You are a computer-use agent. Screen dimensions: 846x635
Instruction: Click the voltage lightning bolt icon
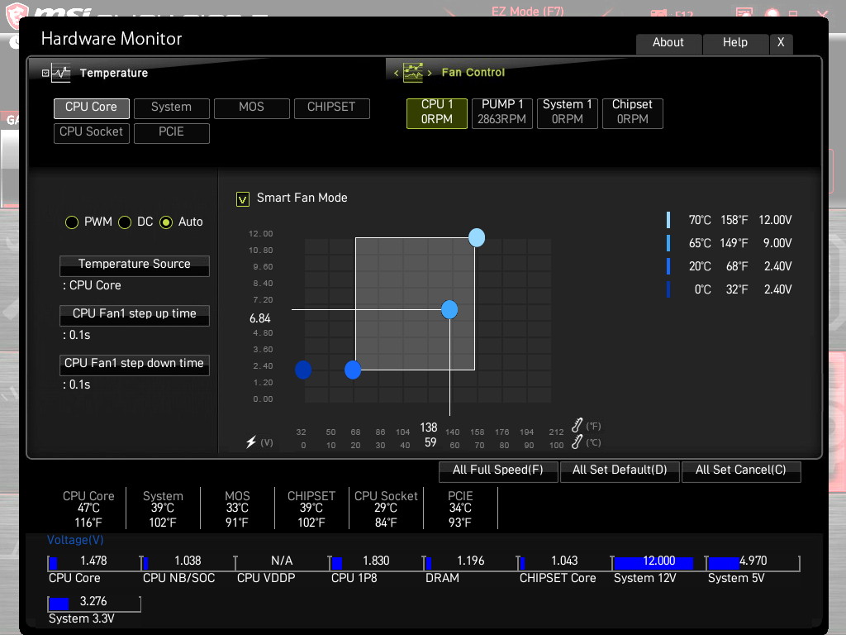251,442
